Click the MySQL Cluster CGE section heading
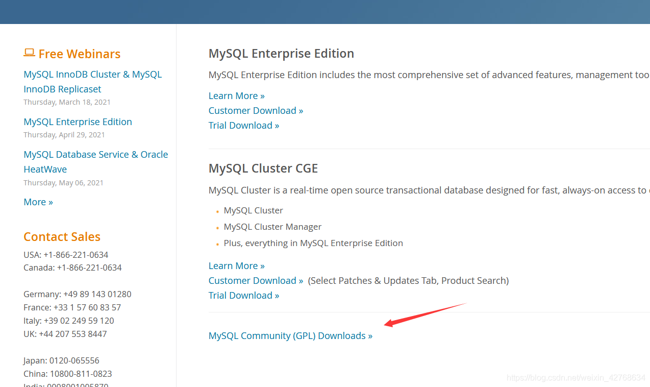650x387 pixels. pos(263,168)
